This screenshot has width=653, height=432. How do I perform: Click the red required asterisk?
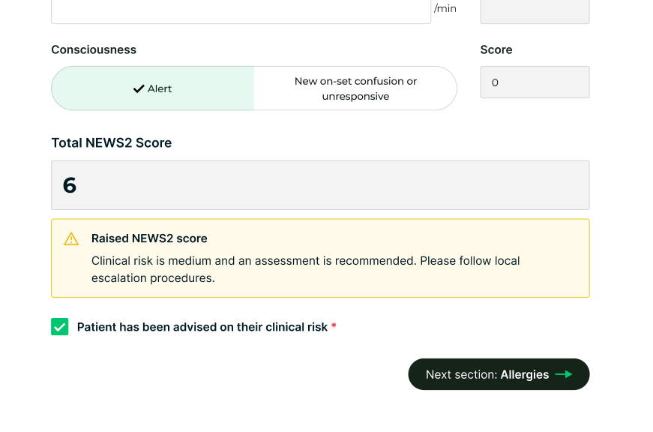[x=334, y=327]
